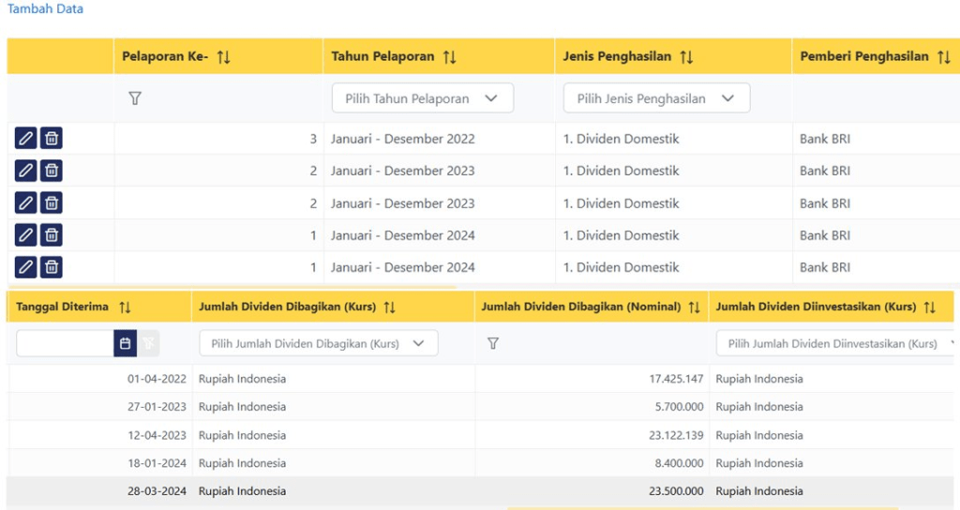Screen dimensions: 960x510
Task: Open filter icon under Pelaporan Ke- column
Action: (x=135, y=98)
